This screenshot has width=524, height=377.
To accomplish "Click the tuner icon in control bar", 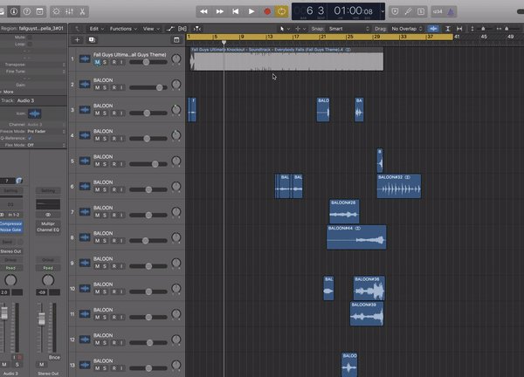I will [408, 11].
